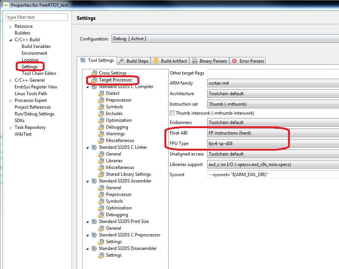Collapse Standard S32DS Assembler node

[87, 181]
